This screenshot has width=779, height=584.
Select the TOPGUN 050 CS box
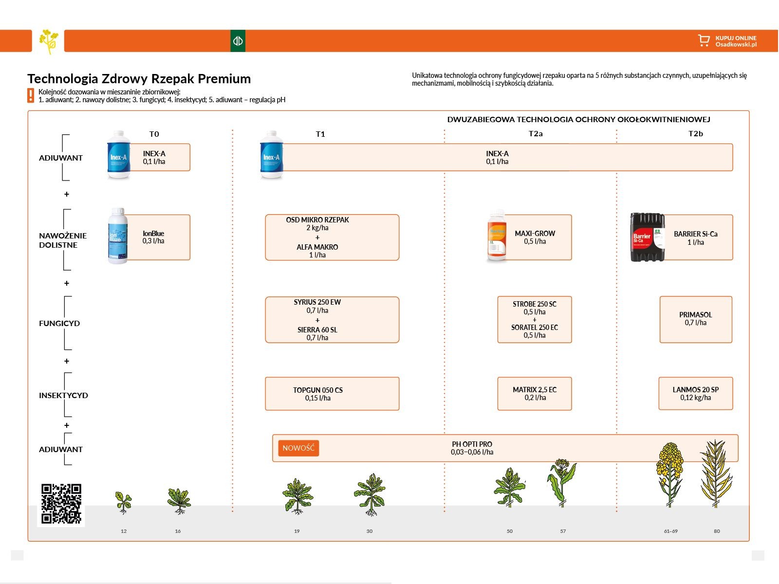click(332, 394)
